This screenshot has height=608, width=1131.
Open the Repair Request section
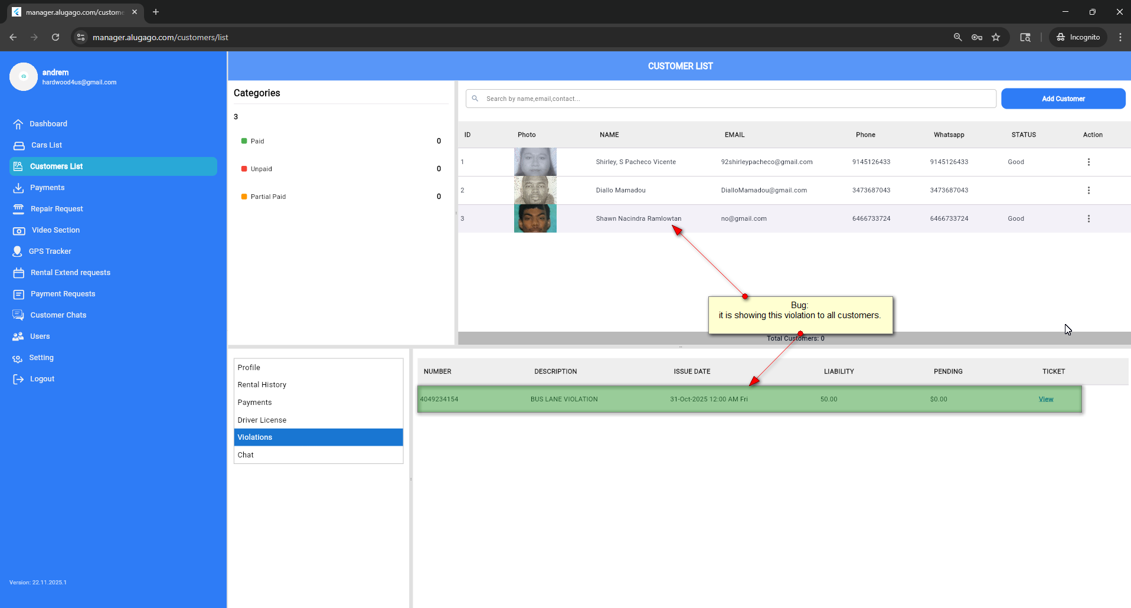point(57,209)
